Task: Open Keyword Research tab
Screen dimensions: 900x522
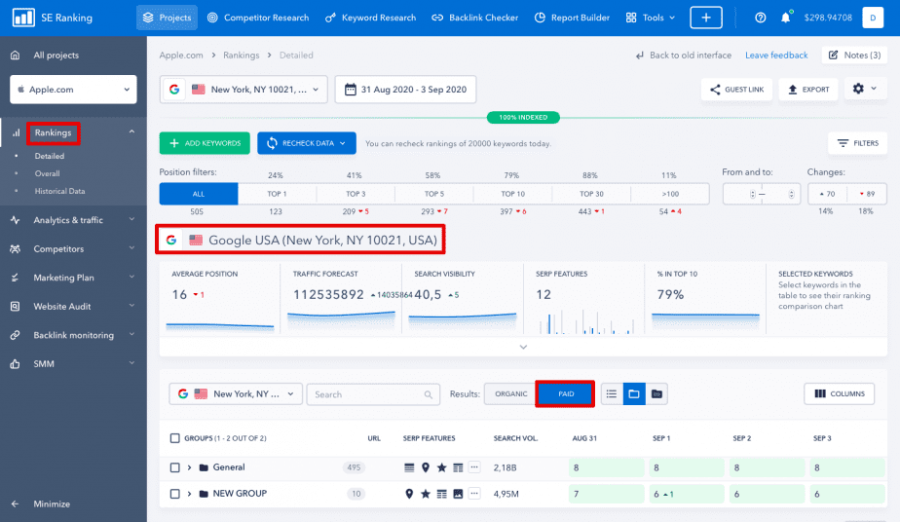Action: (371, 18)
